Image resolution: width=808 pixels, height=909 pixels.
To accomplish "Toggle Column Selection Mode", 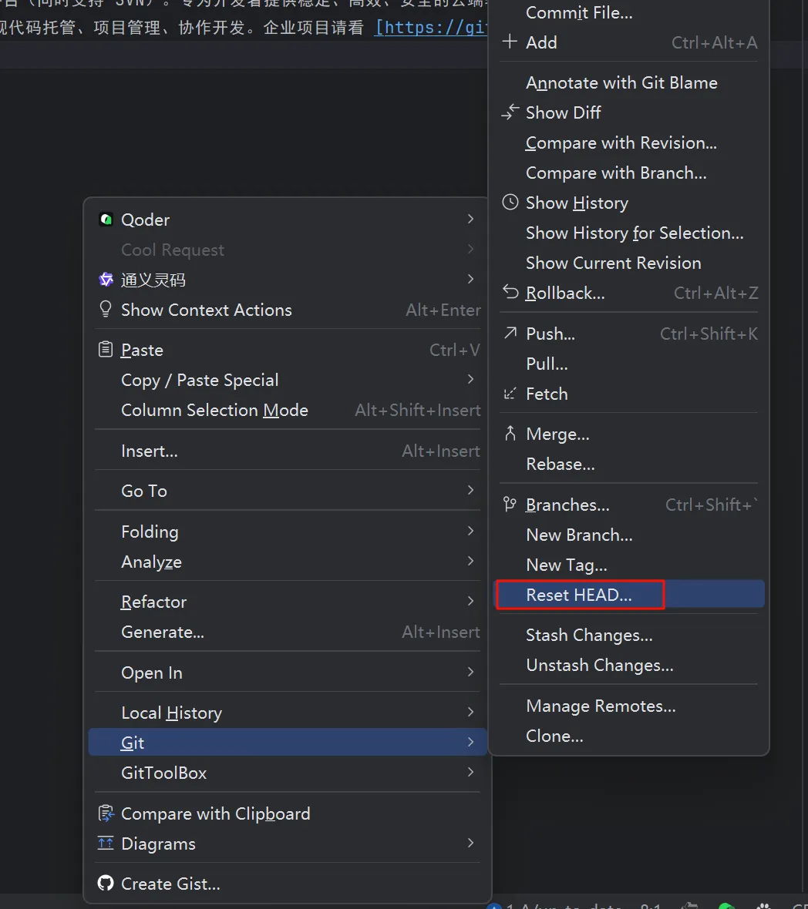I will pyautogui.click(x=214, y=411).
